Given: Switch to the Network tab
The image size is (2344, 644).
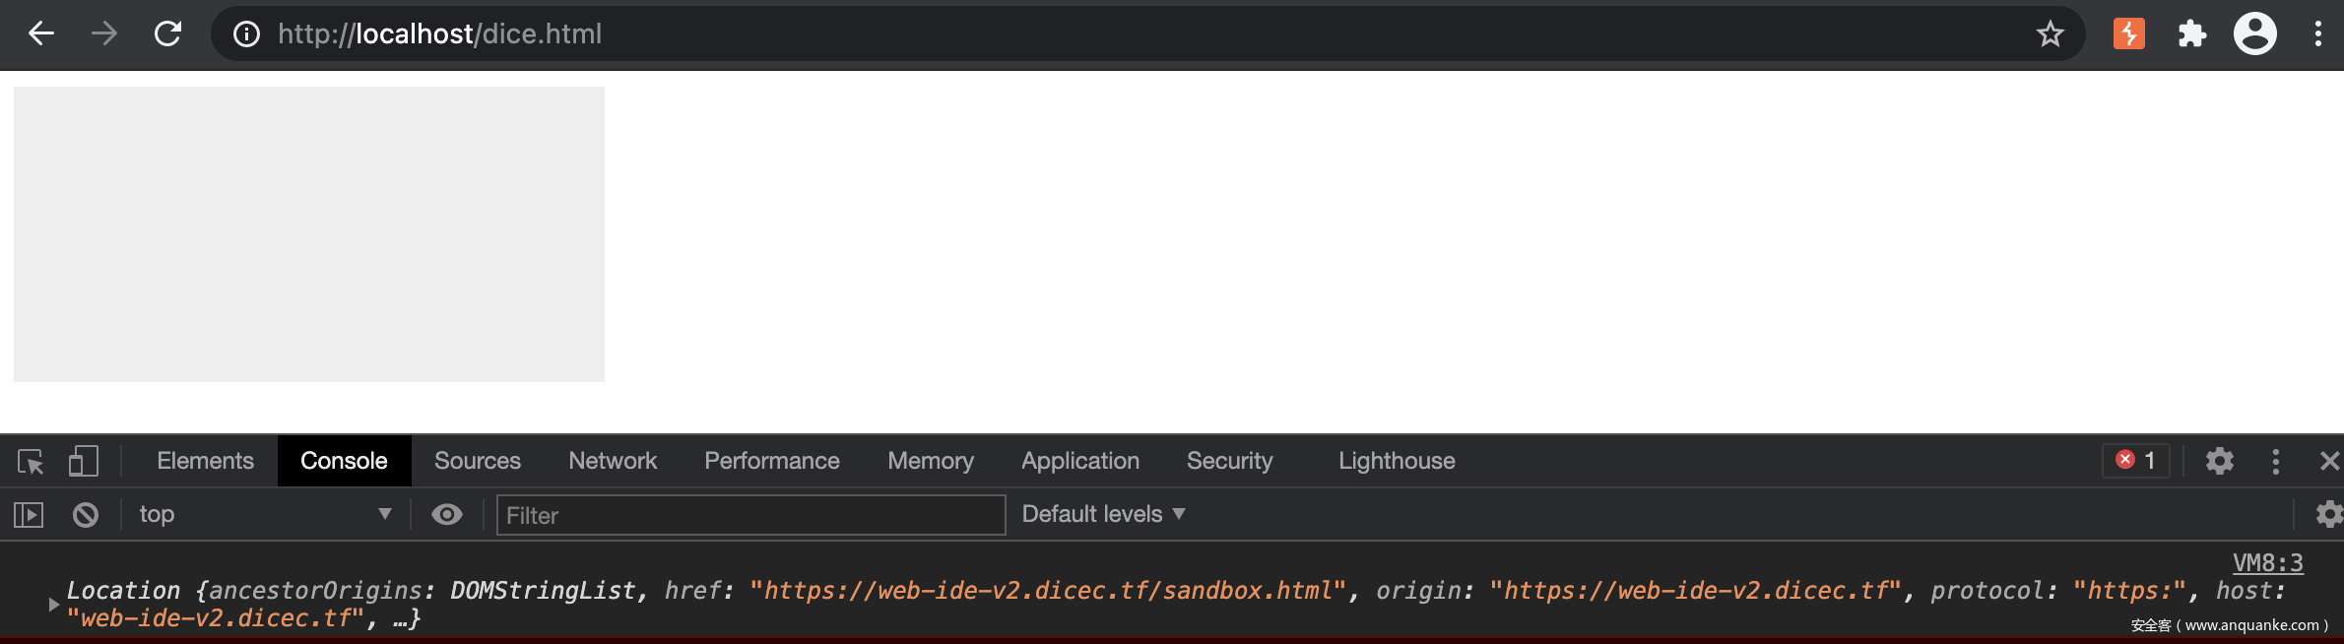Looking at the screenshot, I should tap(613, 461).
